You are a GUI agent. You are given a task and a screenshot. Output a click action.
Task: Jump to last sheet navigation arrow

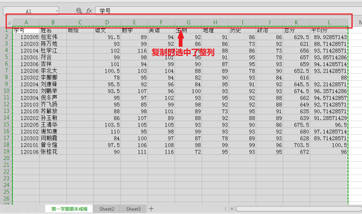(36, 209)
